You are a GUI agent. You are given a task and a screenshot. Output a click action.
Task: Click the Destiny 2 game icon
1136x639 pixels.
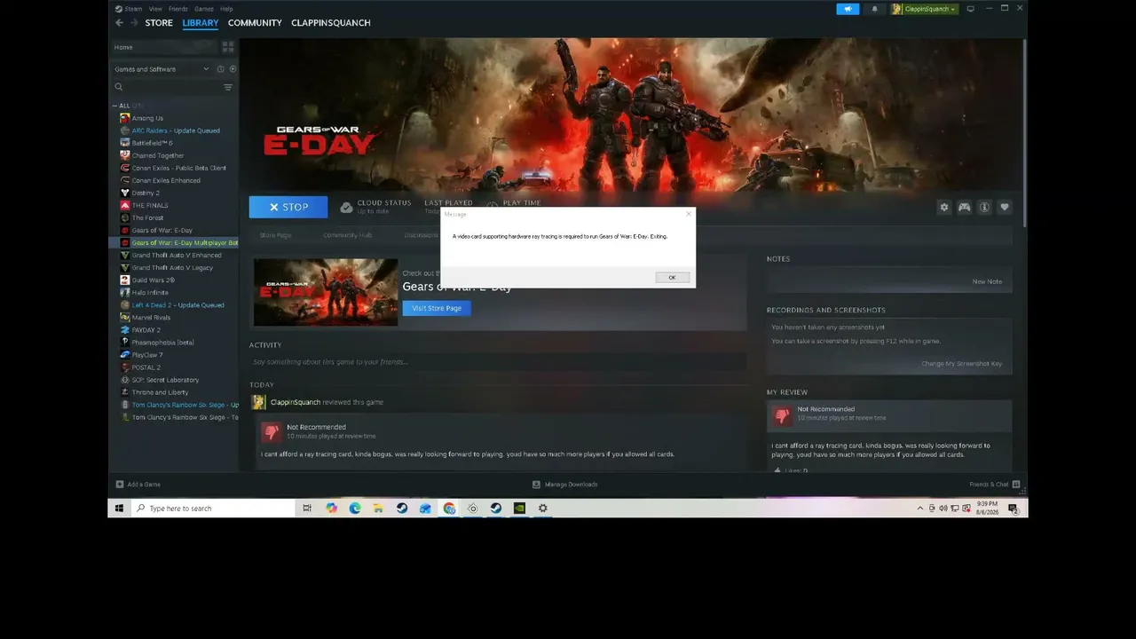tap(125, 193)
